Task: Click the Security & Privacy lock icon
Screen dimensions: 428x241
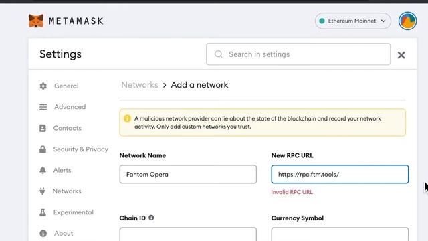Action: pyautogui.click(x=43, y=149)
